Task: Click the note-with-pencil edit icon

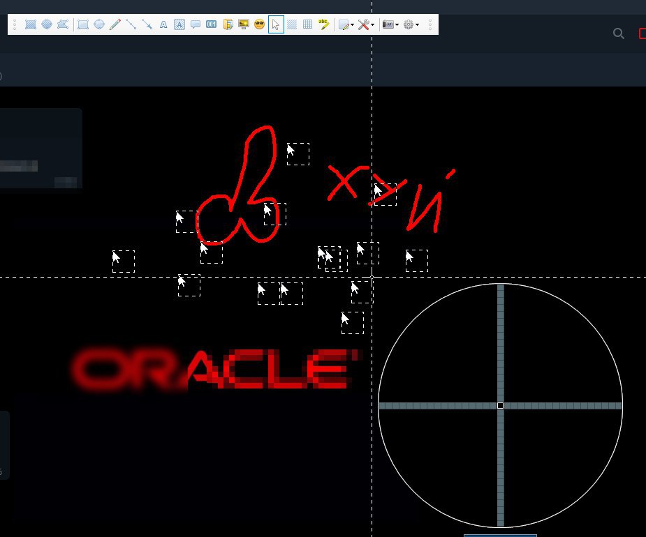Action: coord(344,25)
